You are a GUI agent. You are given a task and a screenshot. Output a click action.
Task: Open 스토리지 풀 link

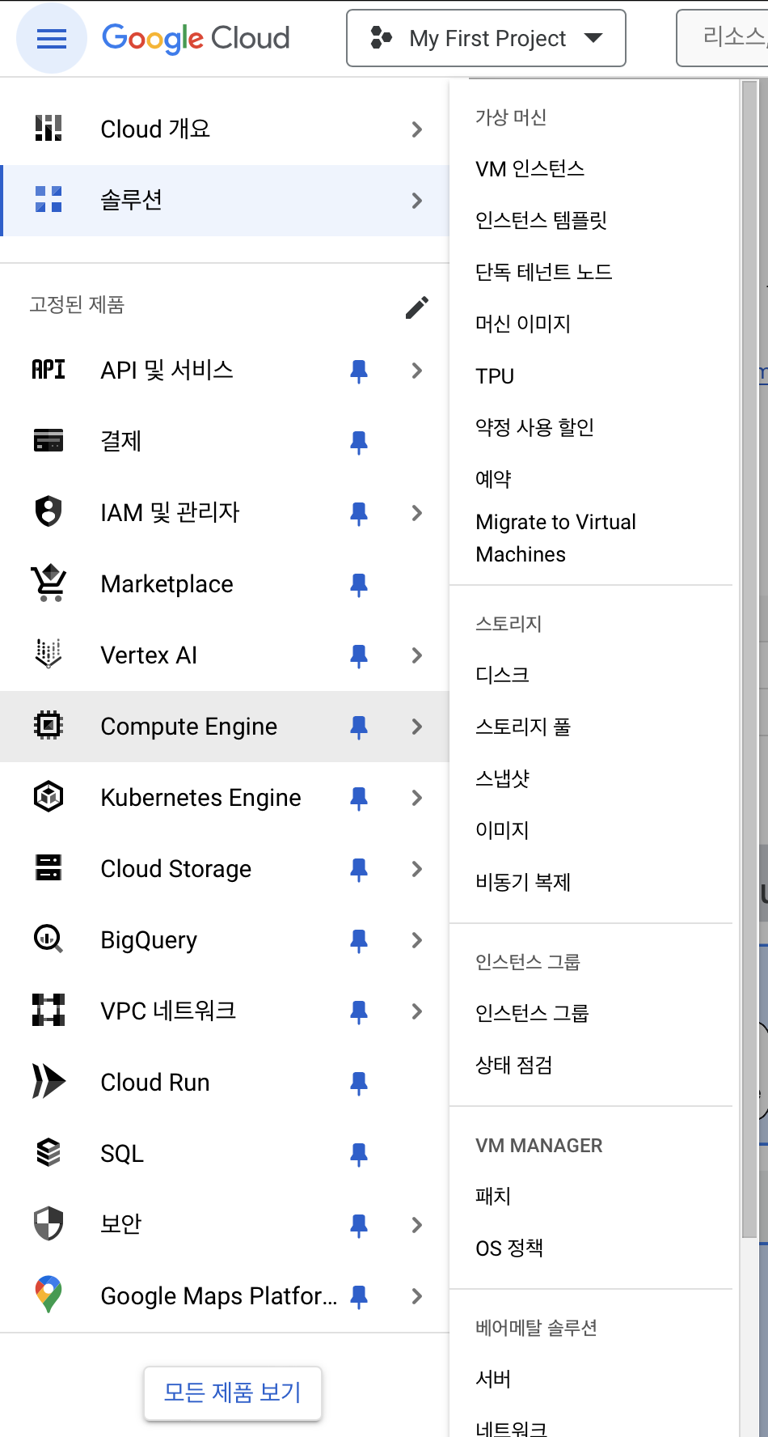pyautogui.click(x=523, y=727)
